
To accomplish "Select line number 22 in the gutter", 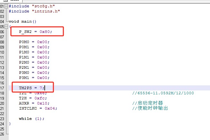I will (x=2, y=114).
